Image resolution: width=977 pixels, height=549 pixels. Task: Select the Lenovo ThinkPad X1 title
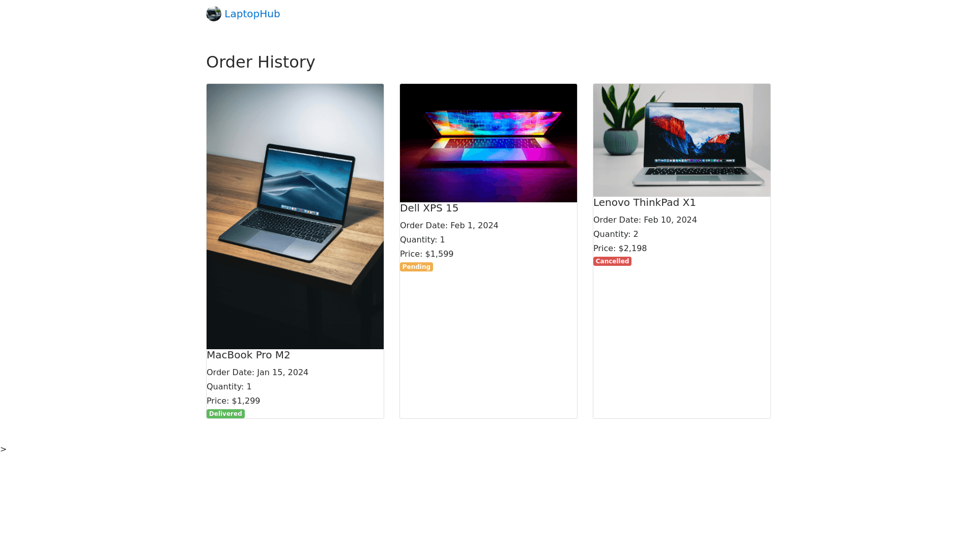tap(644, 203)
